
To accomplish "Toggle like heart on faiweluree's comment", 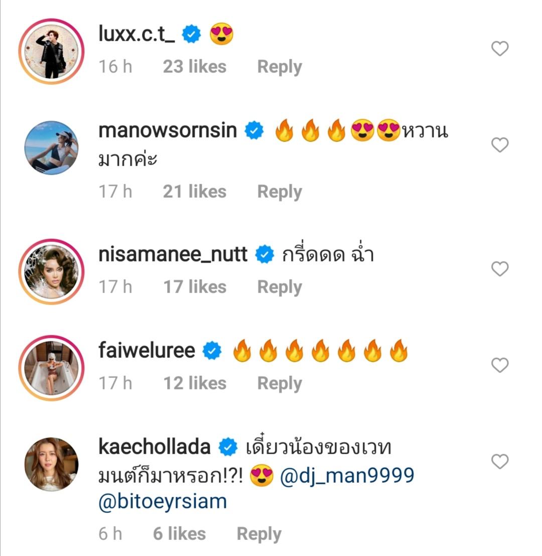I will (x=499, y=365).
